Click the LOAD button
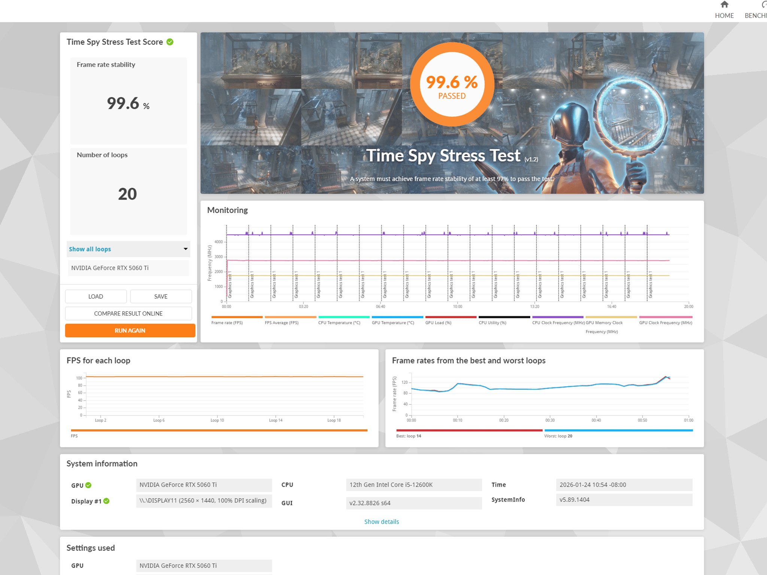 click(x=96, y=296)
